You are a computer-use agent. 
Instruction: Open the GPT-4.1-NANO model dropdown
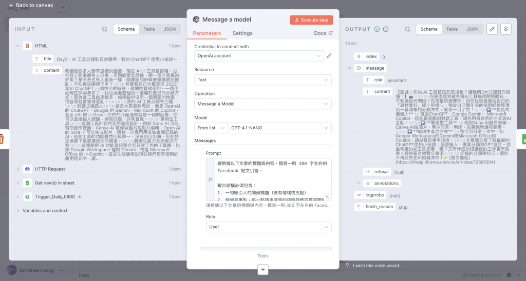tap(280, 128)
